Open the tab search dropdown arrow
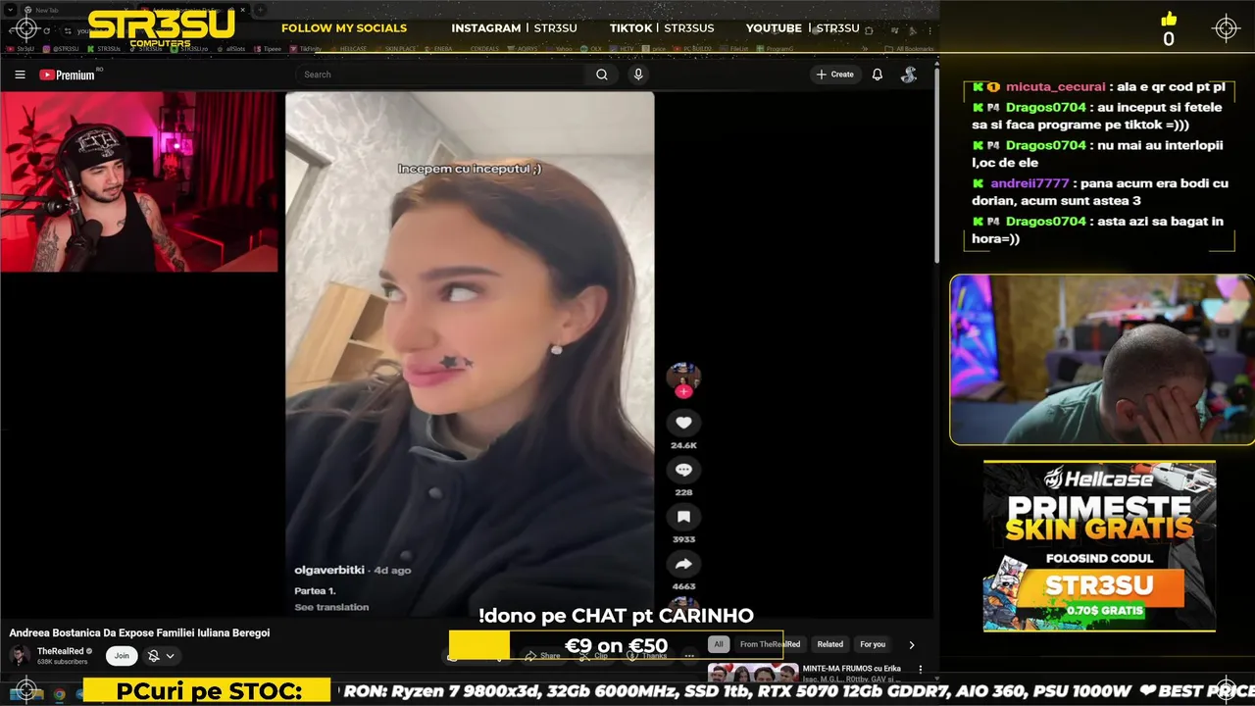Screen dimensions: 1255x706 click(x=8, y=10)
